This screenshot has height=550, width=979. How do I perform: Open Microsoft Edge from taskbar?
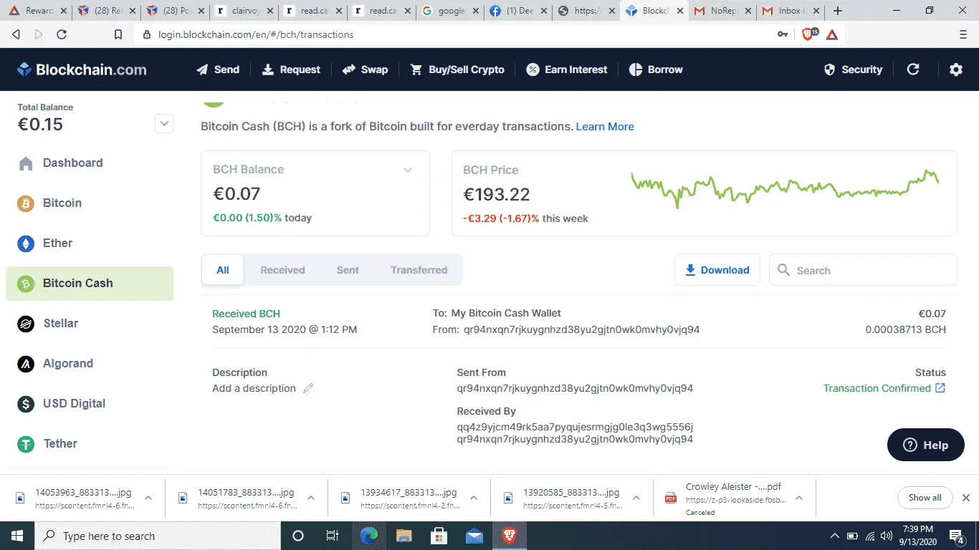pyautogui.click(x=369, y=536)
